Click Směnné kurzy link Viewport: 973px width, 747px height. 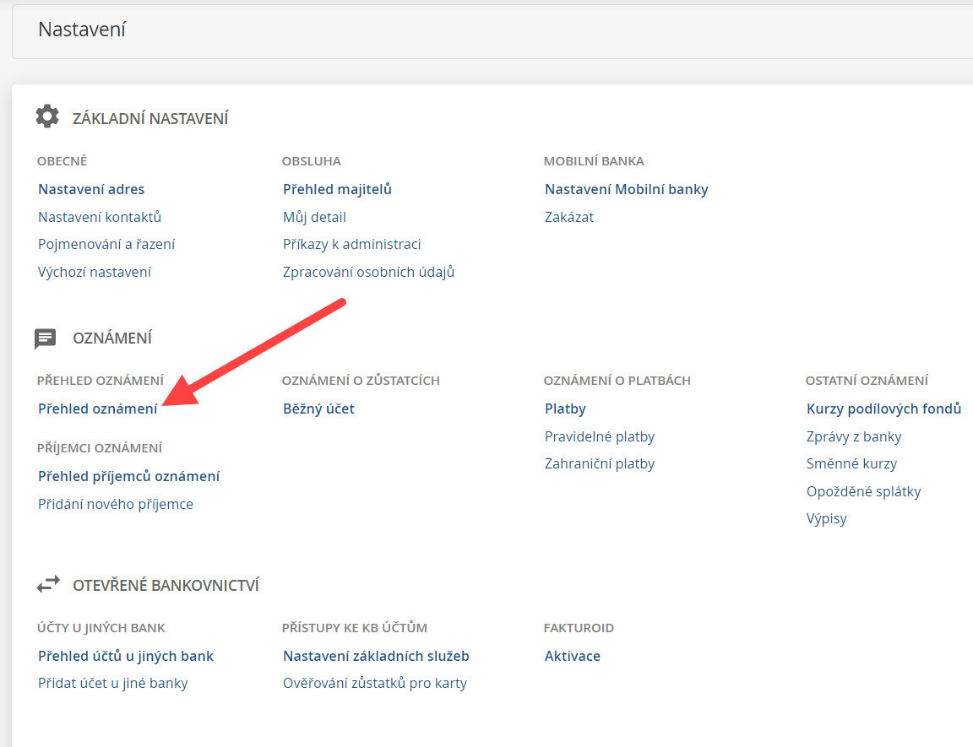pos(851,463)
